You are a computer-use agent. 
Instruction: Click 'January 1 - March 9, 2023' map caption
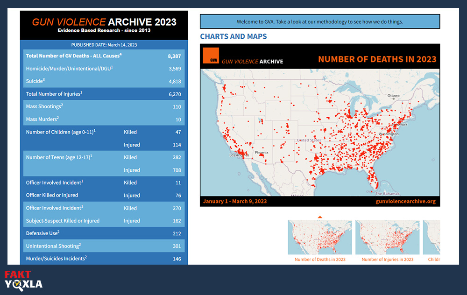pos(235,201)
